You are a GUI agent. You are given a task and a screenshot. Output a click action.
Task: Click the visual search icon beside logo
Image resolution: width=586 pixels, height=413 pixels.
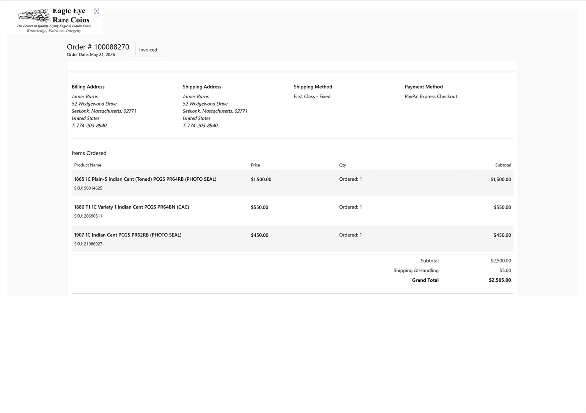[x=96, y=11]
